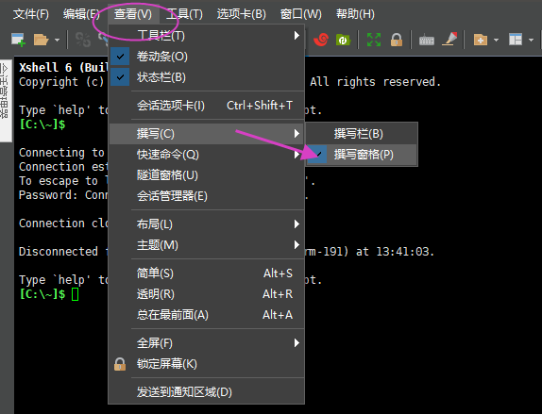Expand the layout panes dropdown arrow
Image resolution: width=542 pixels, height=414 pixels.
(532, 40)
